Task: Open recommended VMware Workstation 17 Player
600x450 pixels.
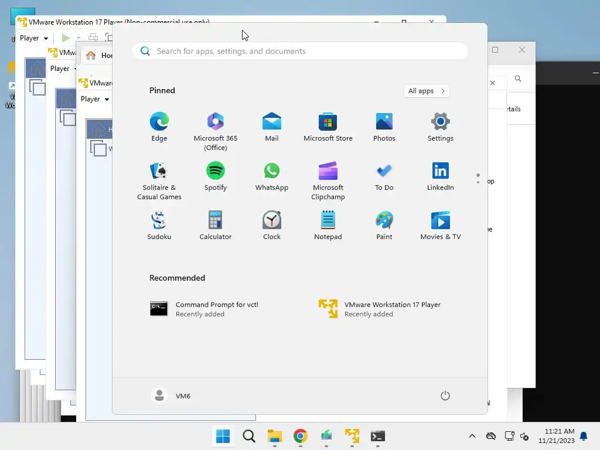Action: coord(380,309)
